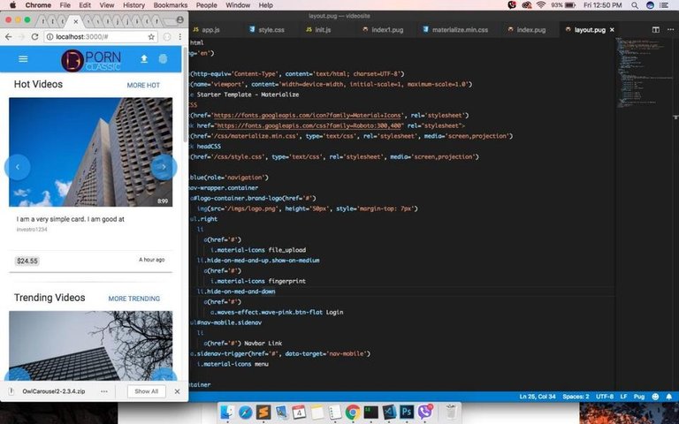Click the Hot Videos building thumbnail

90,152
